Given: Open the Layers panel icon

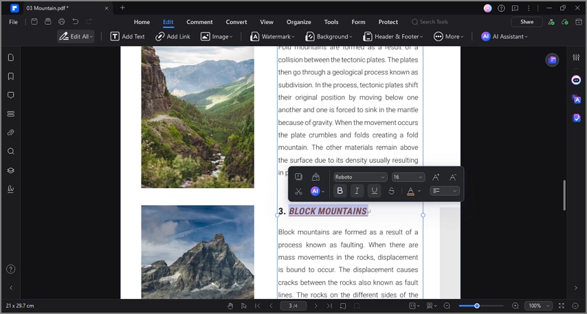Looking at the screenshot, I should [11, 170].
